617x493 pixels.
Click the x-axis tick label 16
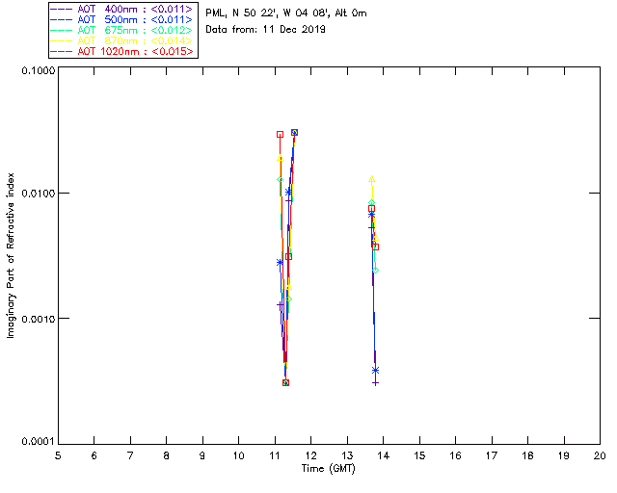[456, 455]
